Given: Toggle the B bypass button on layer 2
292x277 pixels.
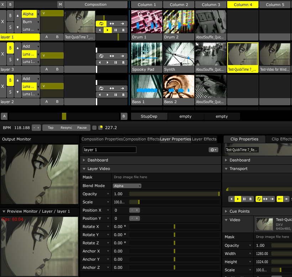Looking at the screenshot, I should (10, 80).
